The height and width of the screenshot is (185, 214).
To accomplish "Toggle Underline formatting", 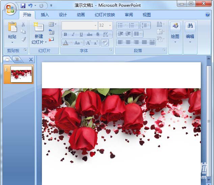I will (x=81, y=34).
